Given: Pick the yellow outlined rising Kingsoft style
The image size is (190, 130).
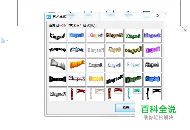Looking at the screenshot, I should click(133, 51).
